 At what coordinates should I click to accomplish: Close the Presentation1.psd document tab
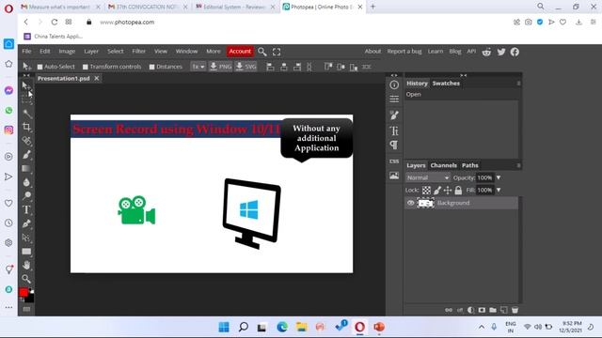(97, 78)
